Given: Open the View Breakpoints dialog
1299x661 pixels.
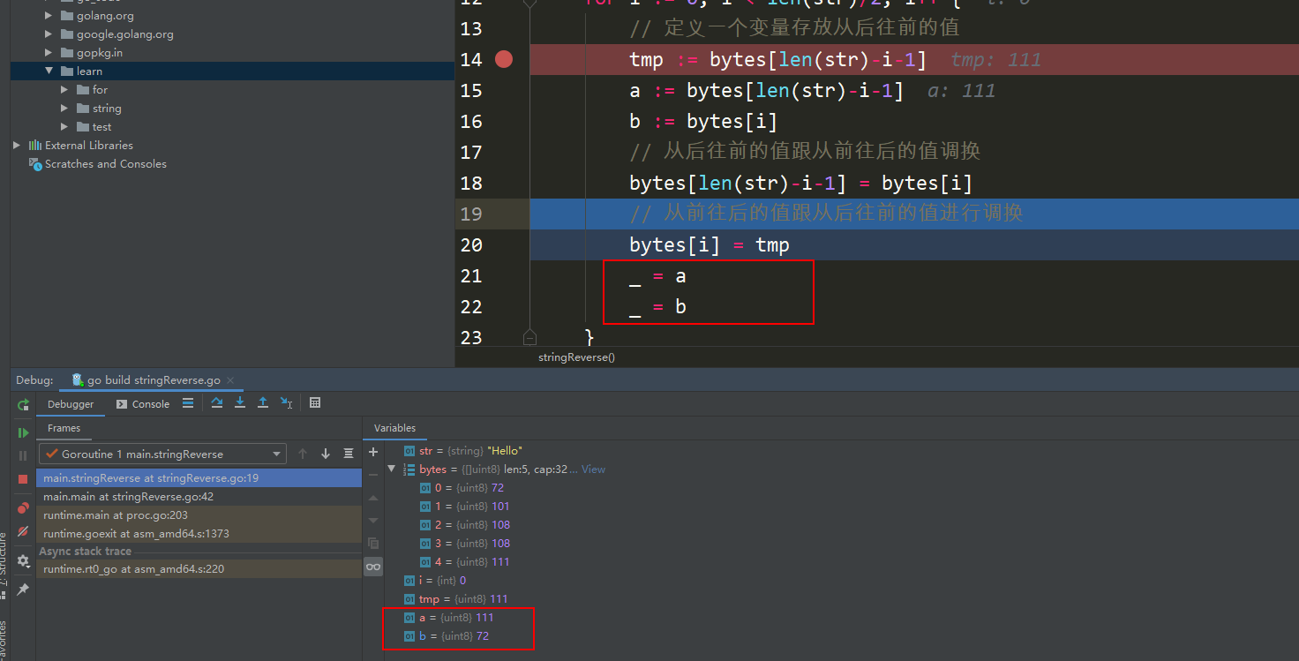Looking at the screenshot, I should pos(24,507).
